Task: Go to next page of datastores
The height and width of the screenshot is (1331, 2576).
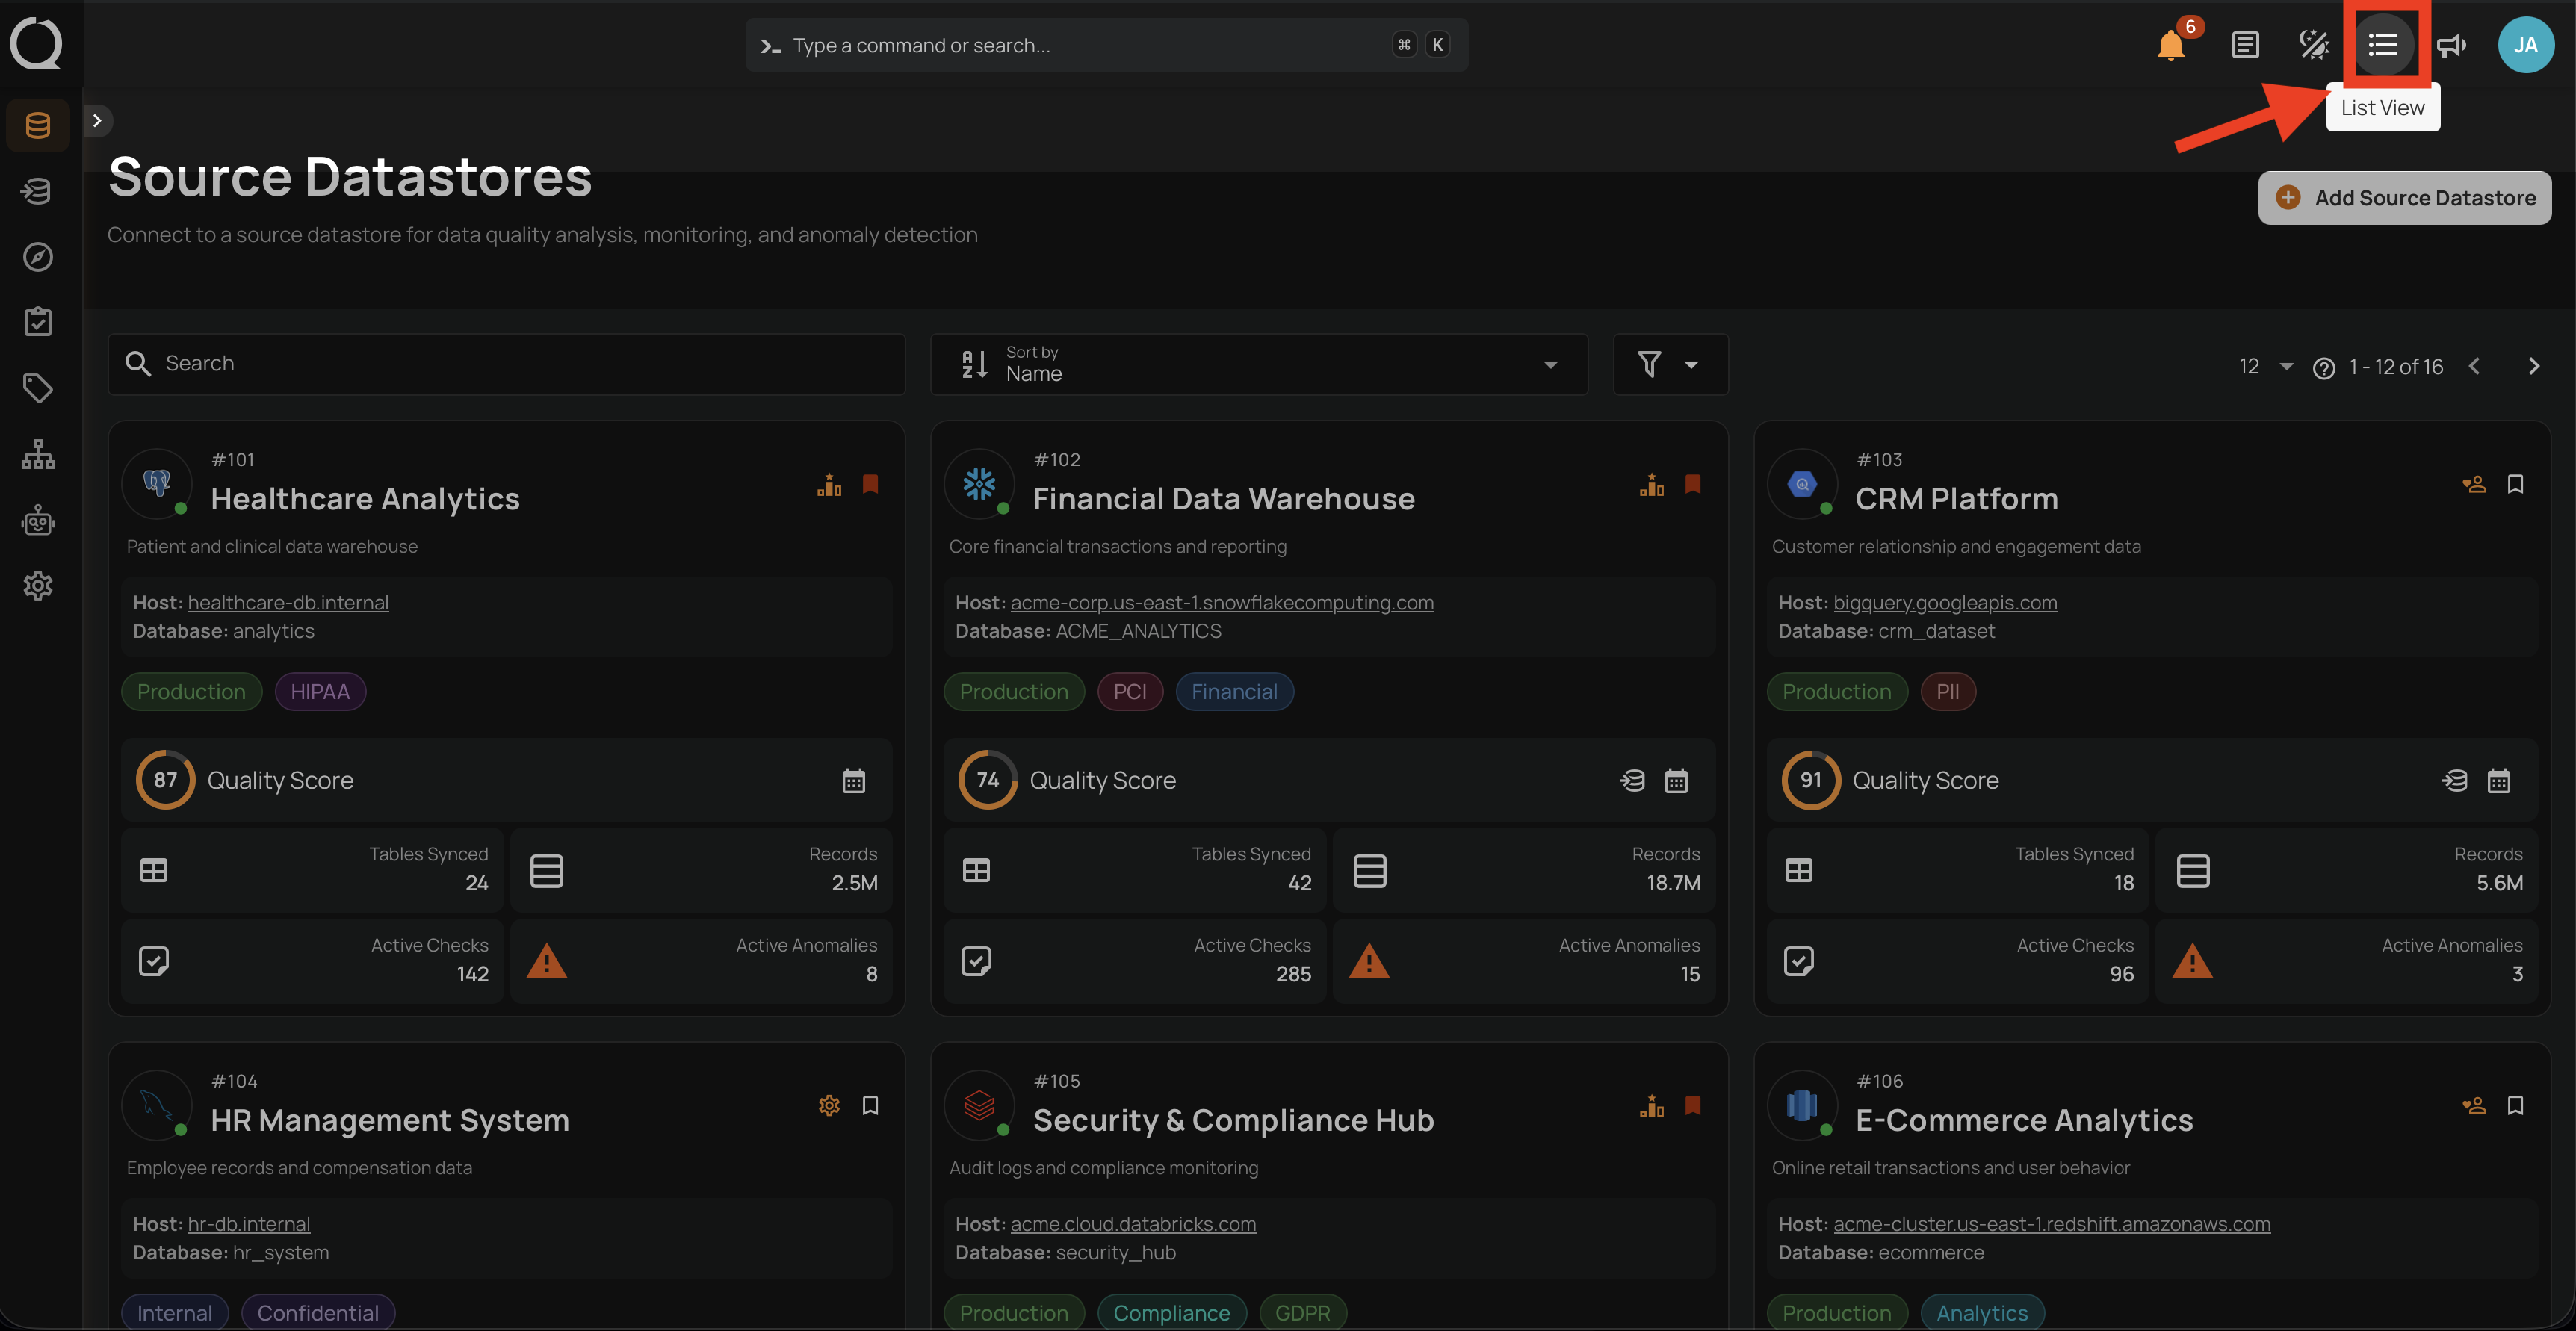Action: [x=2534, y=366]
